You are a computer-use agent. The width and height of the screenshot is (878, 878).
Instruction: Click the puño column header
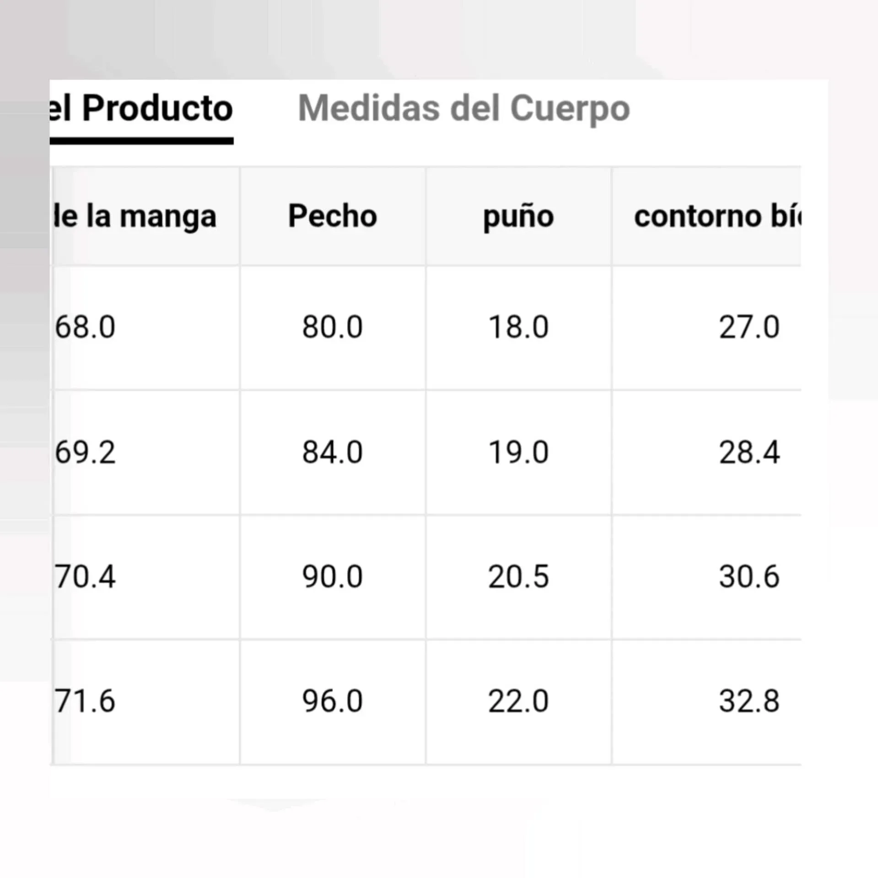click(518, 216)
